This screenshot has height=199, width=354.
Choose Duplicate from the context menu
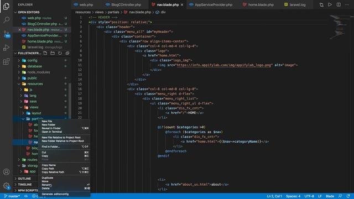tap(48, 178)
